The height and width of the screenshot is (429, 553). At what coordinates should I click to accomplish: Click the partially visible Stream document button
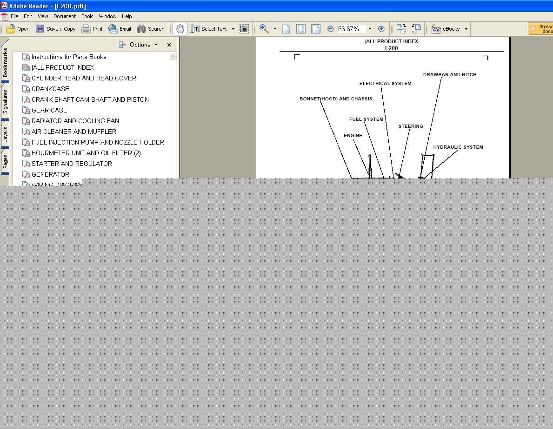point(540,29)
